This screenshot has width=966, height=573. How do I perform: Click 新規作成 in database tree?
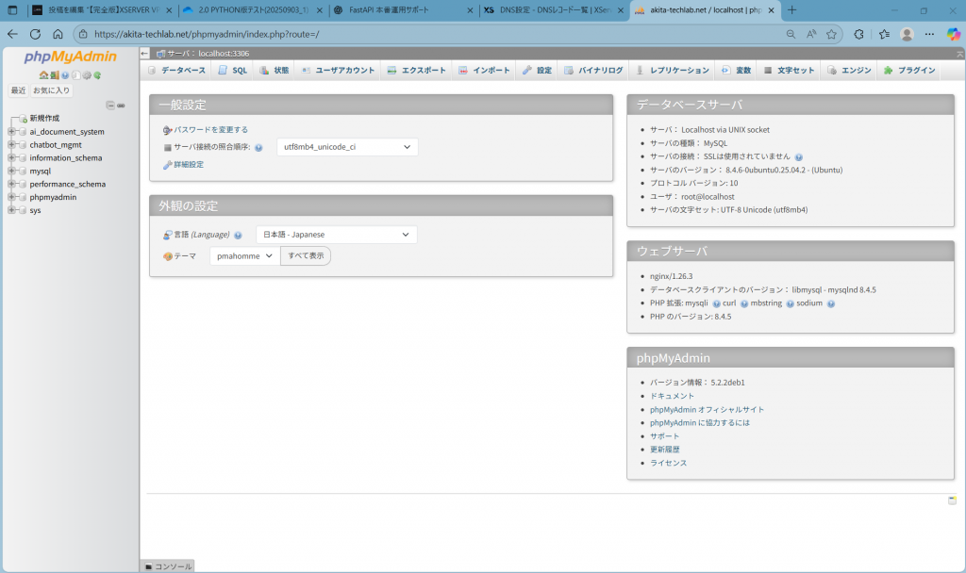coord(44,118)
